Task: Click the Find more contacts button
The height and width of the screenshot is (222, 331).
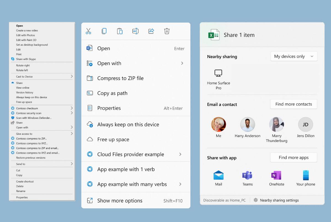Action: click(293, 104)
